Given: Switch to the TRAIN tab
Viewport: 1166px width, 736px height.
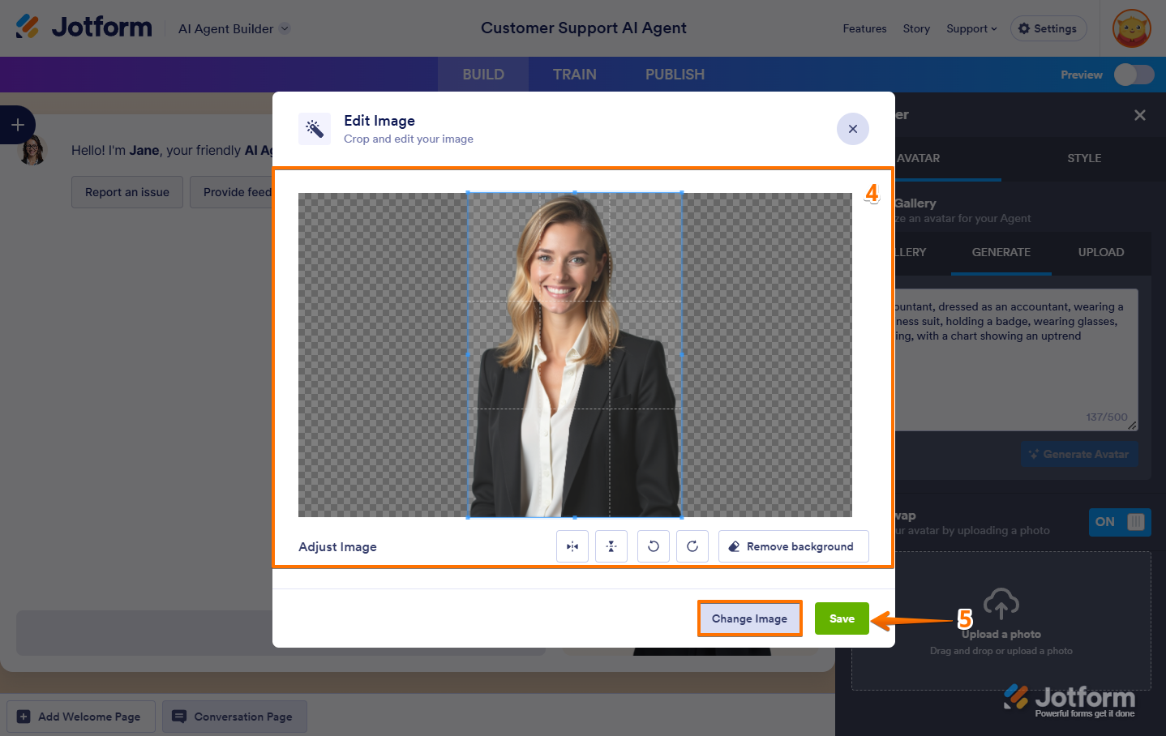Looking at the screenshot, I should pyautogui.click(x=575, y=75).
